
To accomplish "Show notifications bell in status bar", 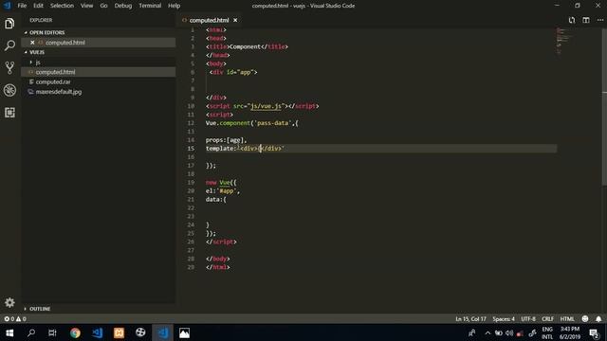I will coord(598,319).
